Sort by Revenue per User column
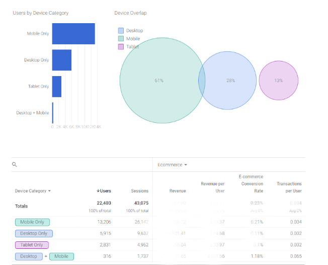Screen dimensions: 328x265 point(212,187)
